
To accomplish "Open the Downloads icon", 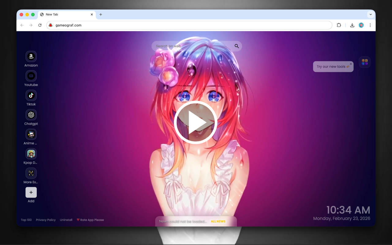I will (x=352, y=25).
